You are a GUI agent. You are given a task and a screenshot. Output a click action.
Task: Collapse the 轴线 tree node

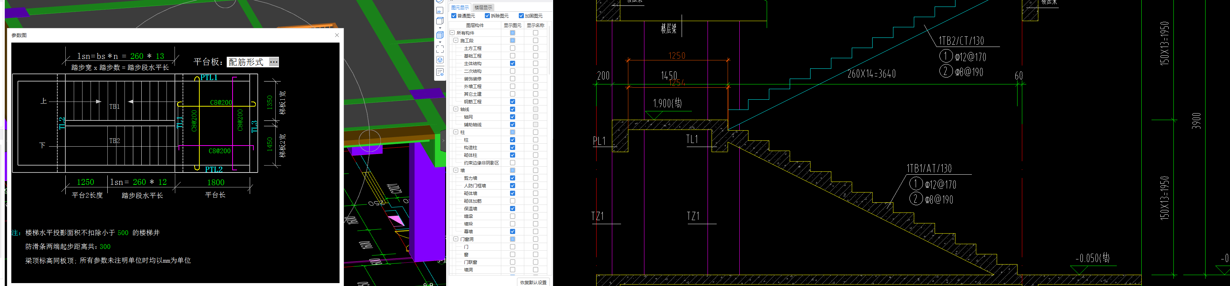point(456,109)
